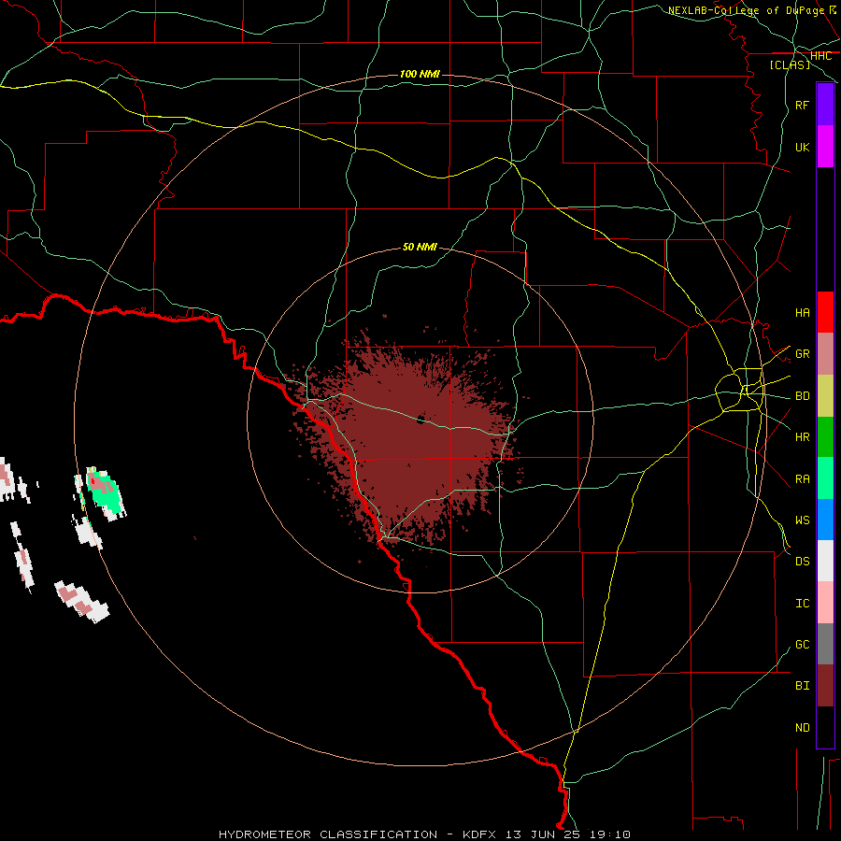
Task: Click the HYDROMETEOR CLASSIFICATION title text
Action: [328, 834]
